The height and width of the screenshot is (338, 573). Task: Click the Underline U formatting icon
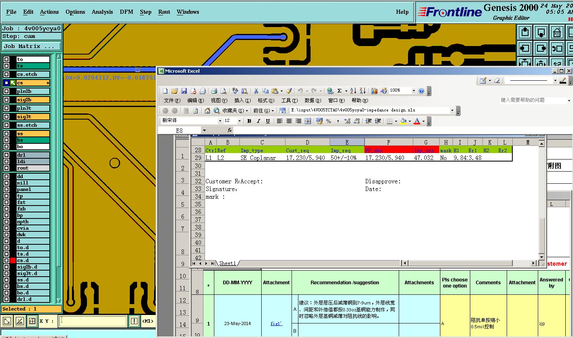point(268,121)
